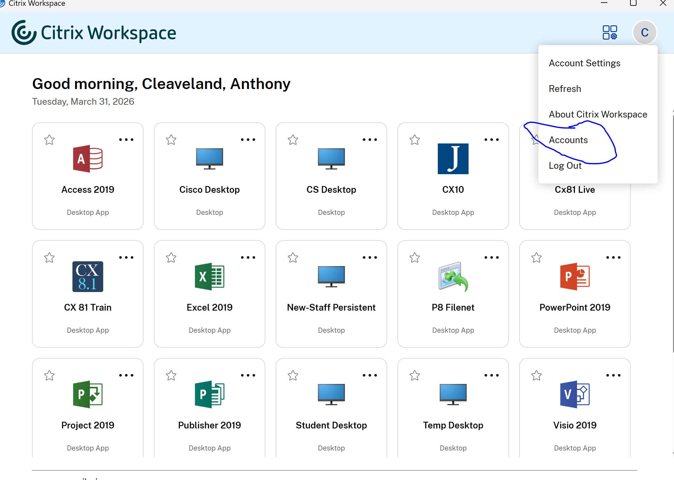Star the Student Desktop as favorite

pyautogui.click(x=293, y=375)
